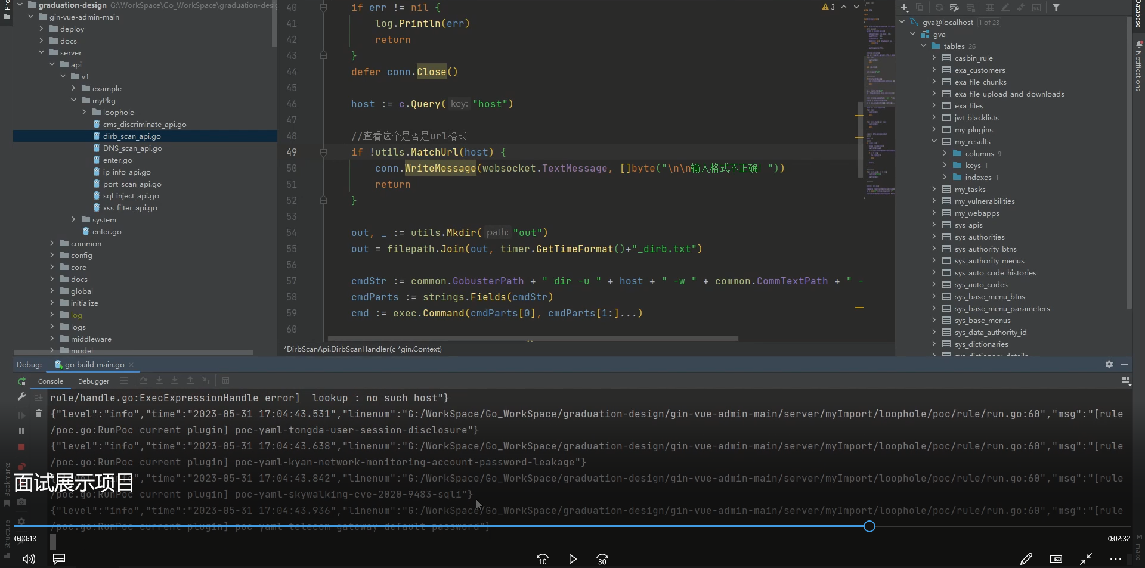Collapse the server folder
Image resolution: width=1145 pixels, height=568 pixels.
(41, 52)
